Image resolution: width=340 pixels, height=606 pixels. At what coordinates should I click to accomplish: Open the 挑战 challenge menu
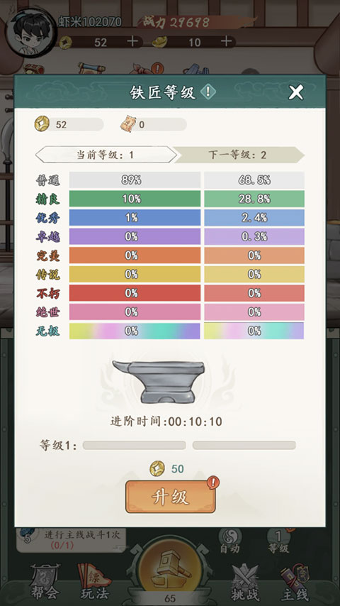click(x=245, y=582)
